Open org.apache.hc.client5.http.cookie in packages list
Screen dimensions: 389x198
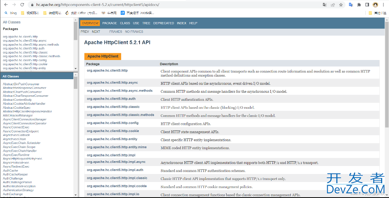25,64
